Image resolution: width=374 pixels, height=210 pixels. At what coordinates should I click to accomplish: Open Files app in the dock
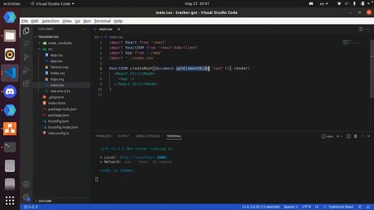click(x=10, y=36)
